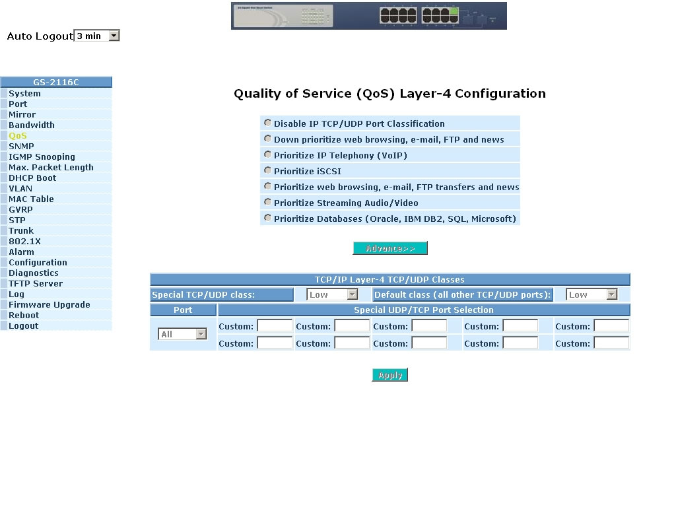Choose Prioritize IP Telephony (VoIP) option
Screen dimensions: 676x507
pos(267,154)
